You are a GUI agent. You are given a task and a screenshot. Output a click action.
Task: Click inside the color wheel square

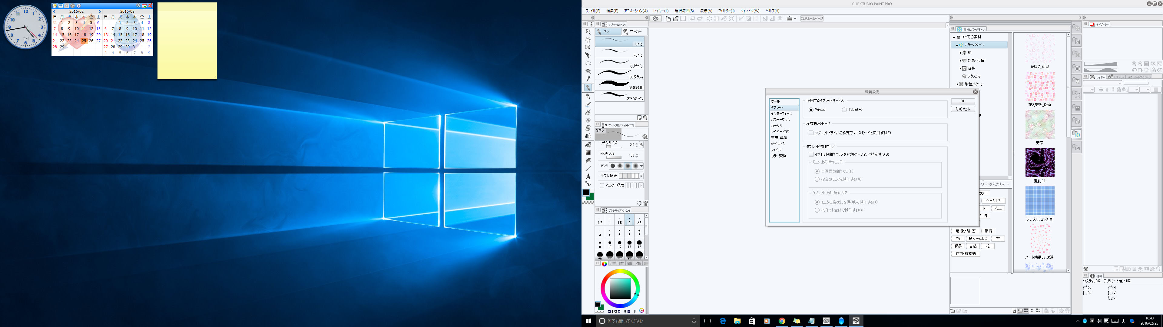(620, 288)
